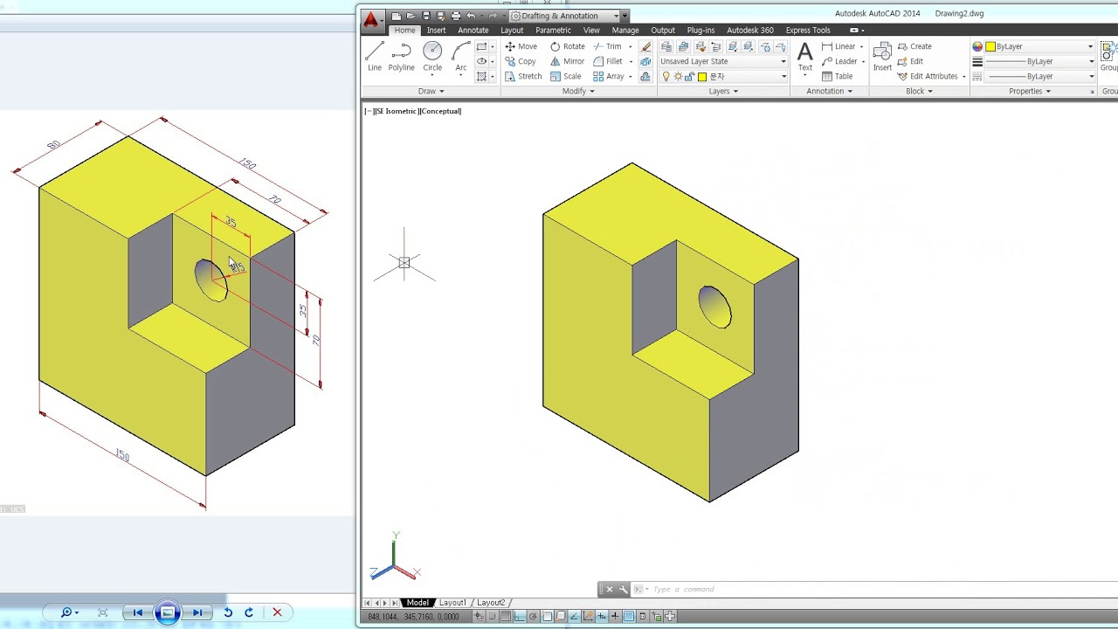1118x629 pixels.
Task: Expand the Block panel
Action: (919, 91)
